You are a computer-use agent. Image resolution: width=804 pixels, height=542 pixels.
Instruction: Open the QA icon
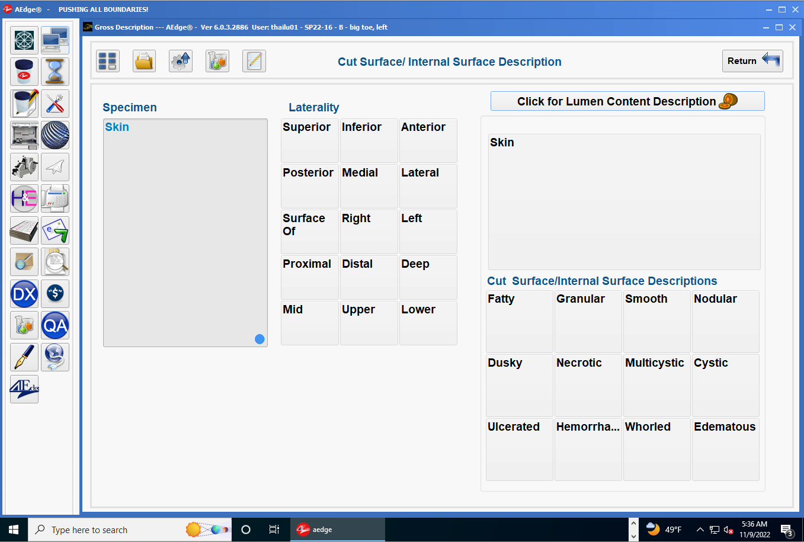tap(55, 325)
